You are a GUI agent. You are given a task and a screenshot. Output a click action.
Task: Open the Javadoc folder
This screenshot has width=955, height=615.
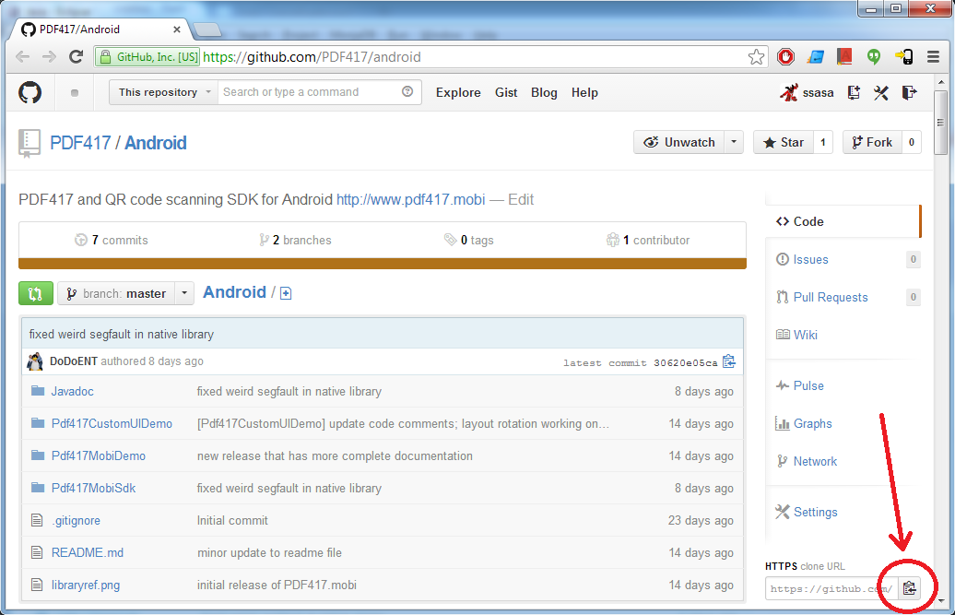[73, 392]
